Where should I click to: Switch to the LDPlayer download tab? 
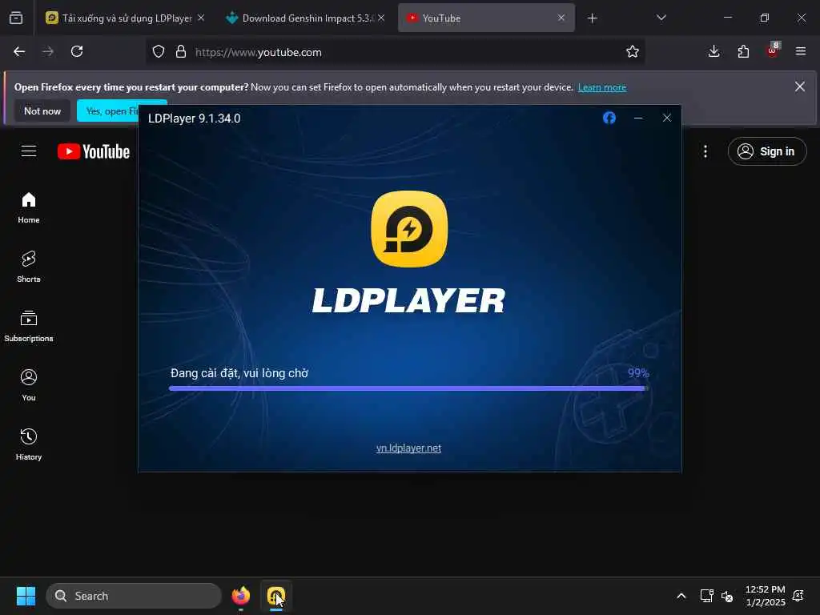[119, 18]
